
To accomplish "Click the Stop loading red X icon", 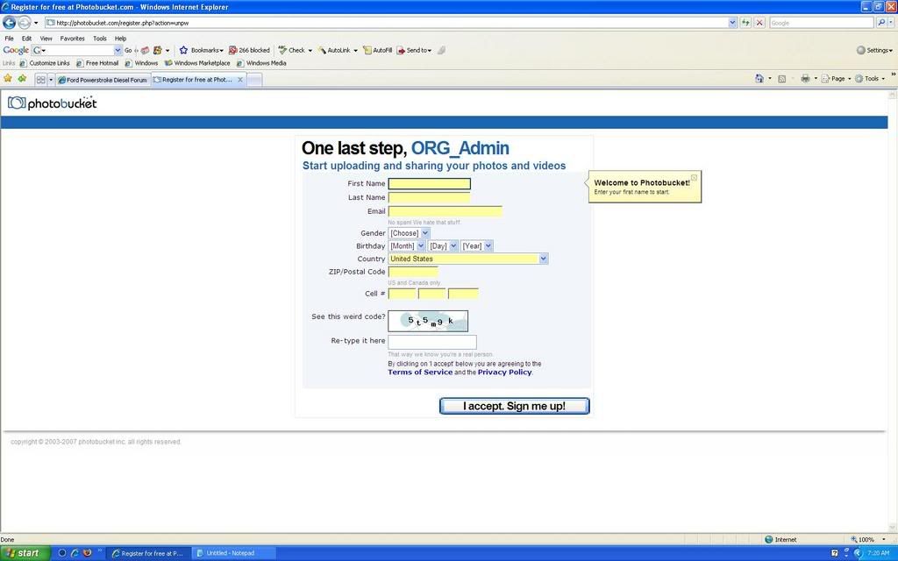I will (x=759, y=22).
